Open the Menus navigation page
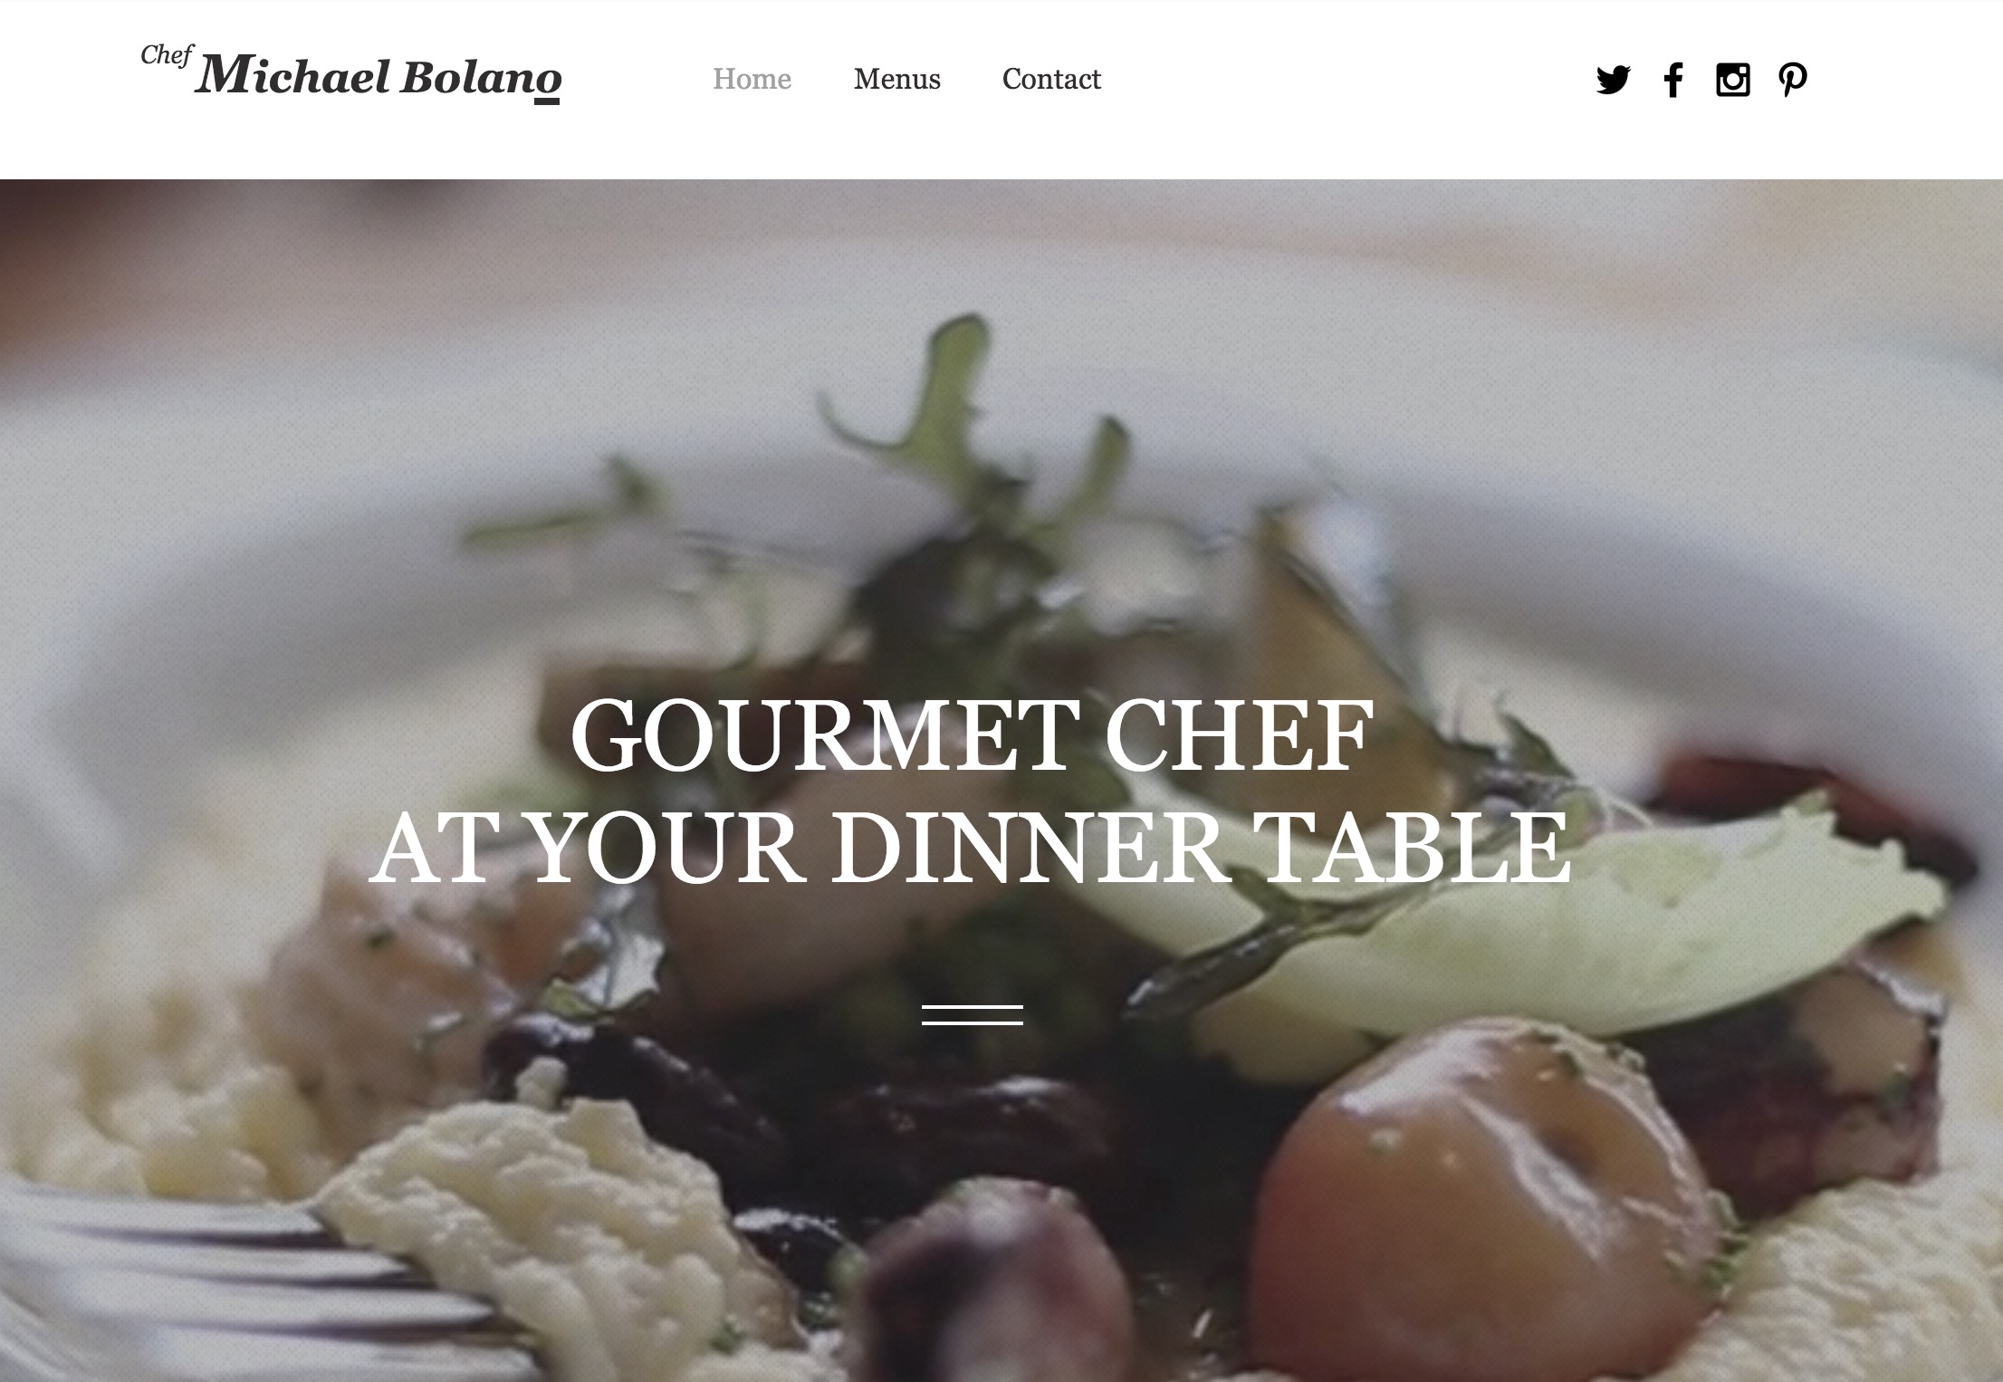Viewport: 2003px width, 1382px height. pyautogui.click(x=896, y=79)
